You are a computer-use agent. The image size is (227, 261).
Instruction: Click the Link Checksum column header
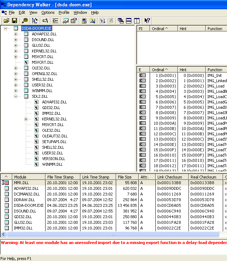coord(169,177)
